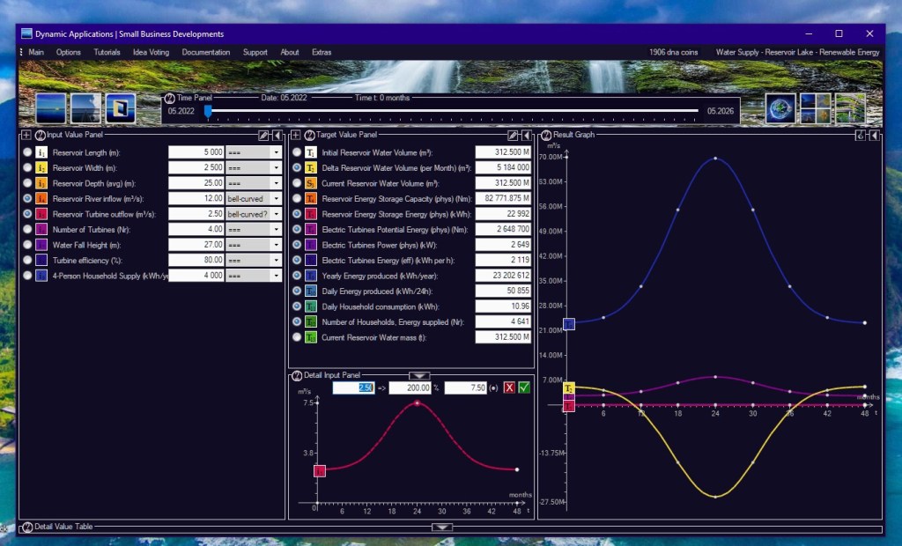Open the Idea Voting menu
The width and height of the screenshot is (902, 546).
click(151, 52)
